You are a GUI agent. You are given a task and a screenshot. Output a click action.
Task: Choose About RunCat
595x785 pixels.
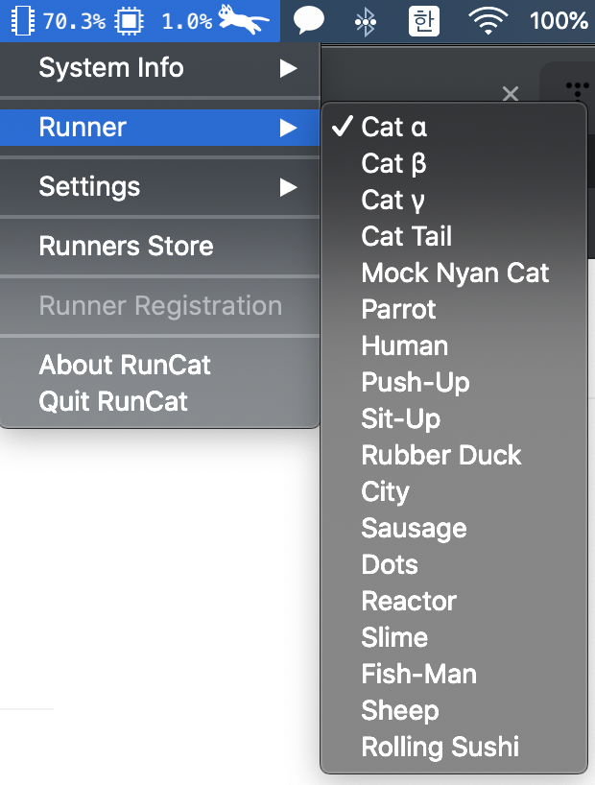click(159, 365)
